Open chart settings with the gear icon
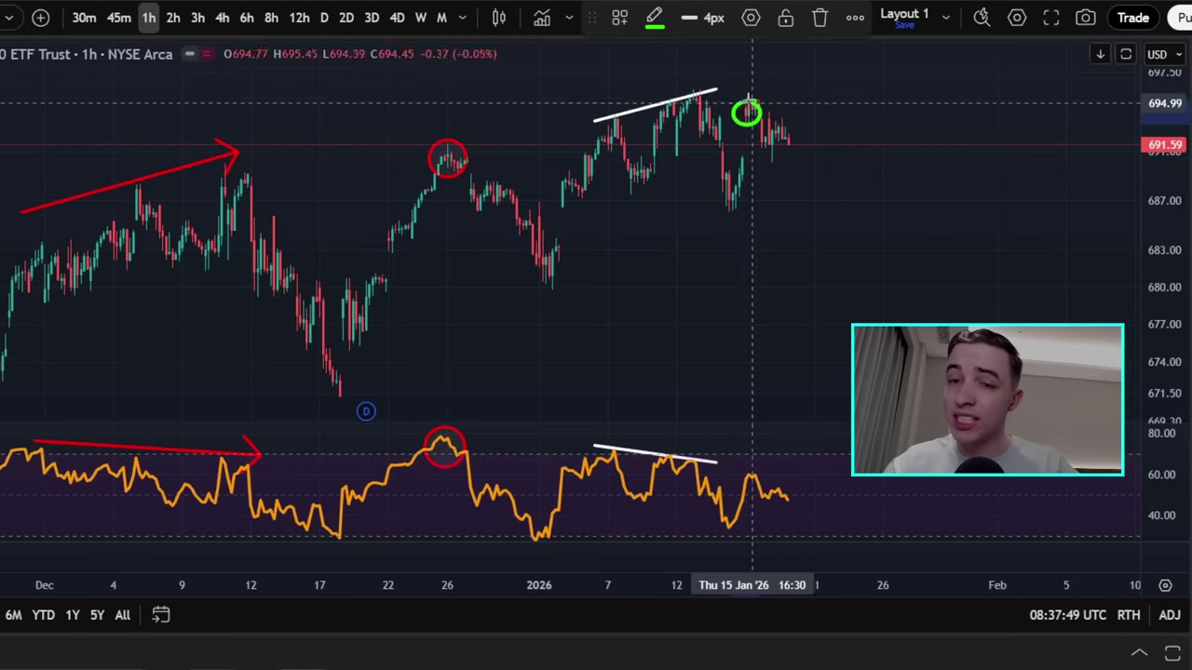Viewport: 1192px width, 670px height. tap(1017, 17)
